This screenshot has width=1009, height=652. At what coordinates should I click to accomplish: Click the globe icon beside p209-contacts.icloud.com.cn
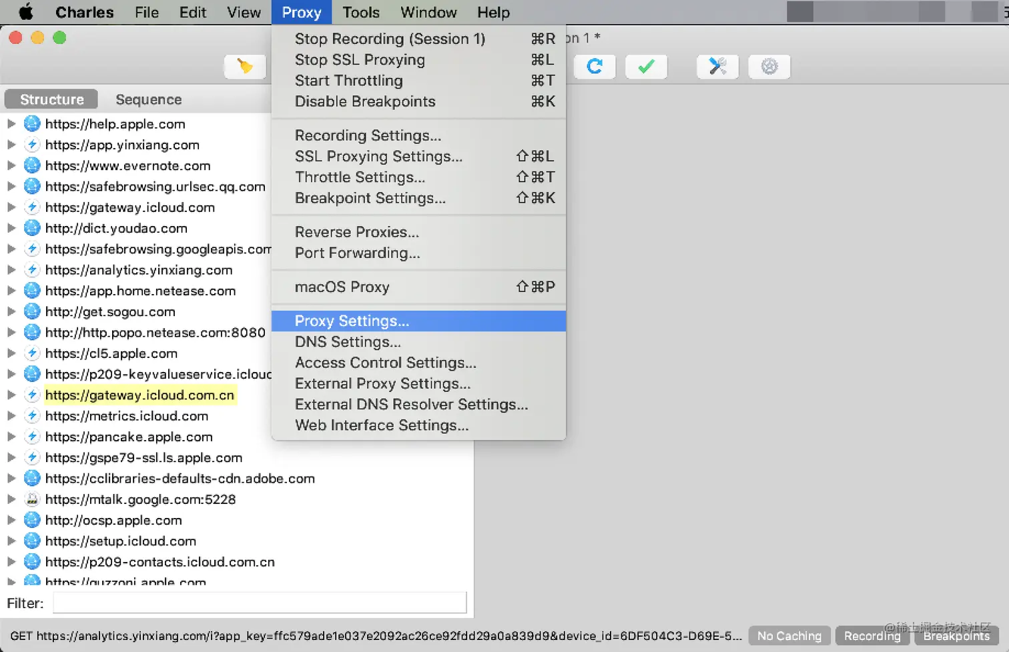pos(32,562)
